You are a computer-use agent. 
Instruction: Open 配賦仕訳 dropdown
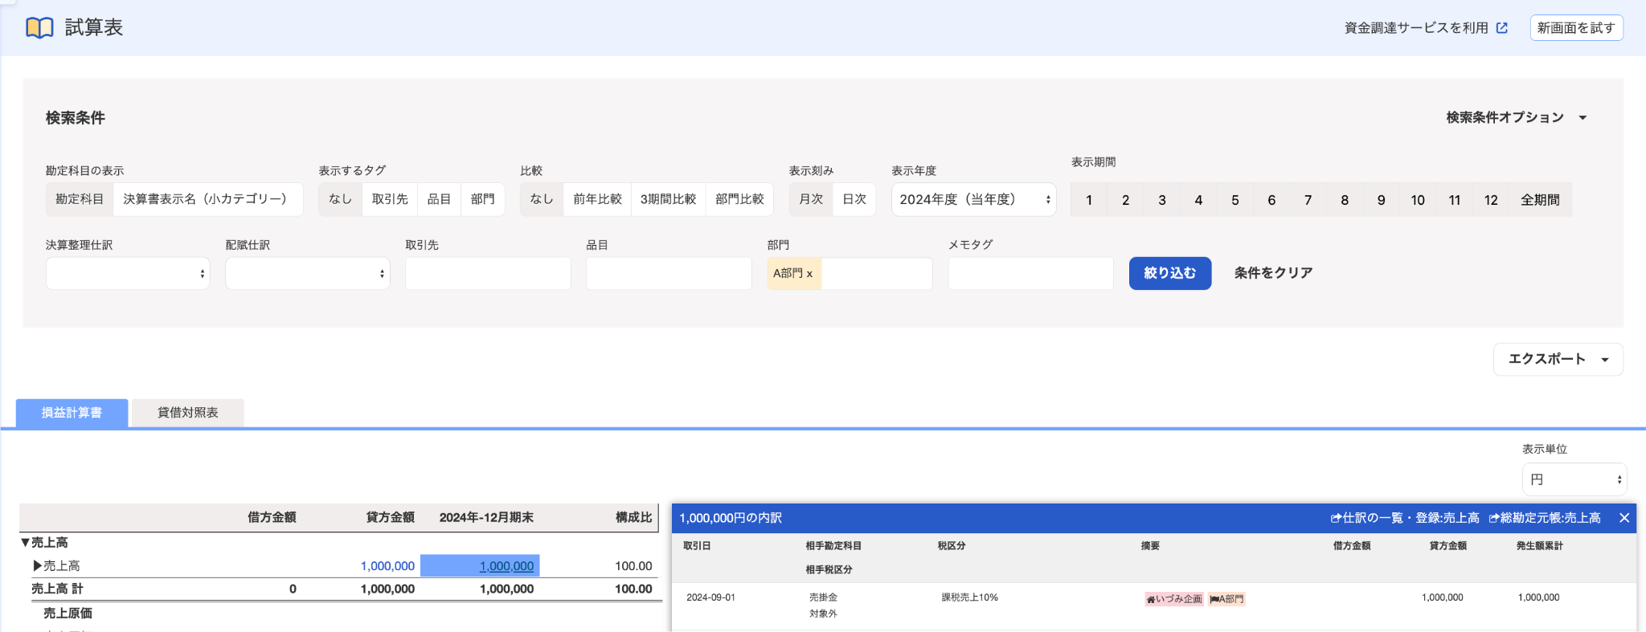click(308, 273)
